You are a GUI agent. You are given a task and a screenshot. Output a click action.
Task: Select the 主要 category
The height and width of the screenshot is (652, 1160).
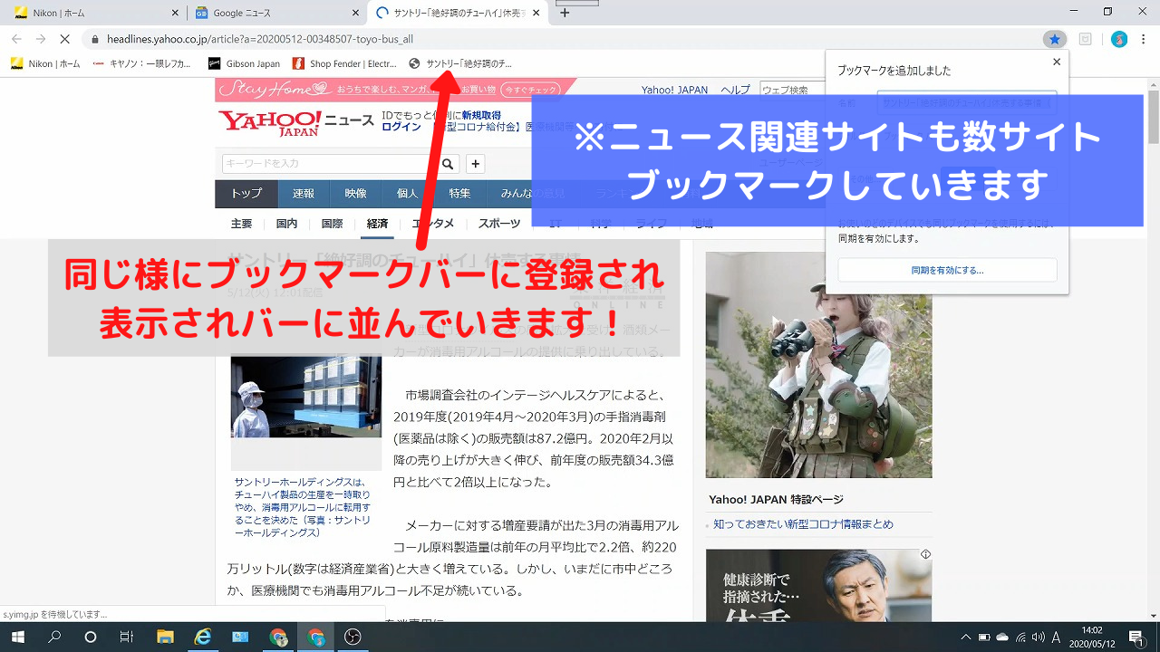241,224
